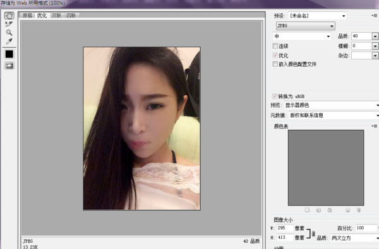Open the 预览 显示器颜色 dropdown
Image resolution: width=379 pixels, height=249 pixels.
(332, 105)
